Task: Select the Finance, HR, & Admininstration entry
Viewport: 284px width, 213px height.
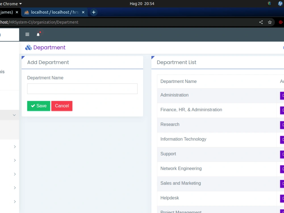Action: point(191,110)
